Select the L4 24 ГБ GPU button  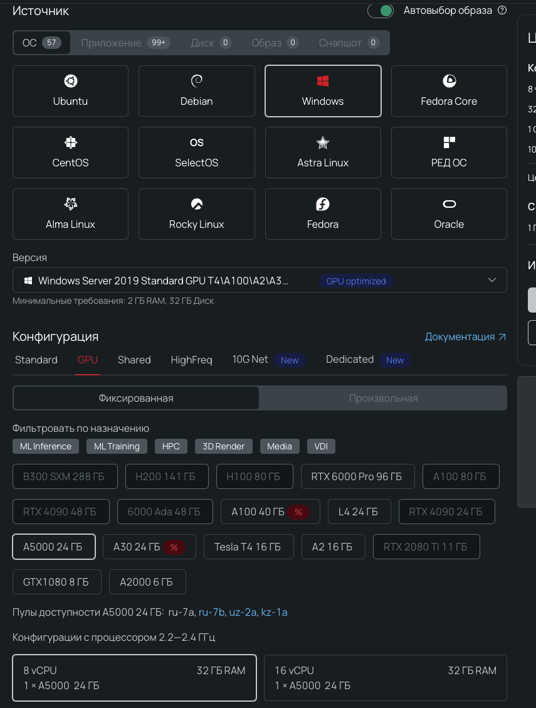click(x=359, y=512)
